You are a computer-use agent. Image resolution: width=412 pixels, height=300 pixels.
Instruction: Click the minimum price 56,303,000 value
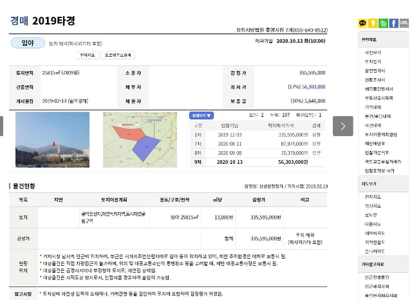(x=314, y=86)
